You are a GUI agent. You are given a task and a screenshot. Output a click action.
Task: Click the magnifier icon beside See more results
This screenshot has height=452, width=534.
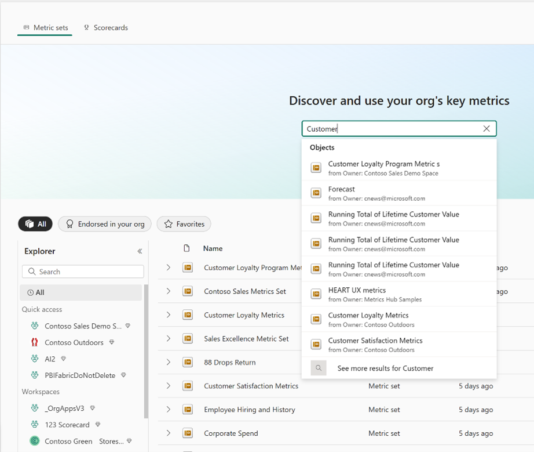tap(319, 368)
